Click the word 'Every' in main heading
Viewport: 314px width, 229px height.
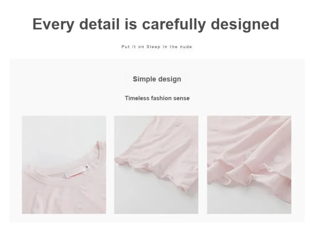(54, 24)
